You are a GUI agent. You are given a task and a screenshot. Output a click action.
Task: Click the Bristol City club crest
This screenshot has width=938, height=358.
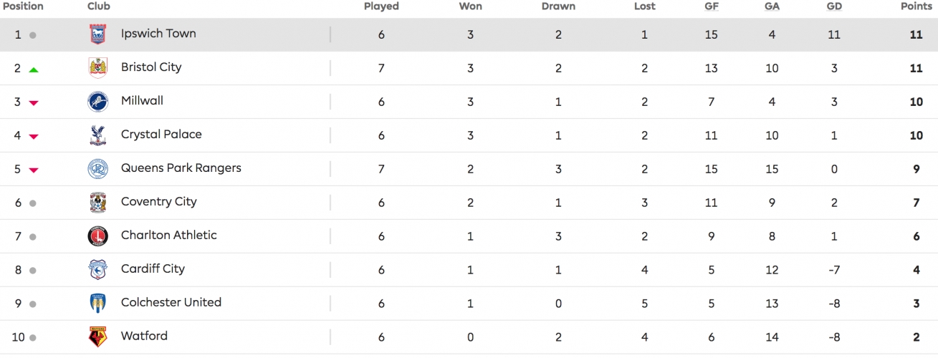point(97,68)
